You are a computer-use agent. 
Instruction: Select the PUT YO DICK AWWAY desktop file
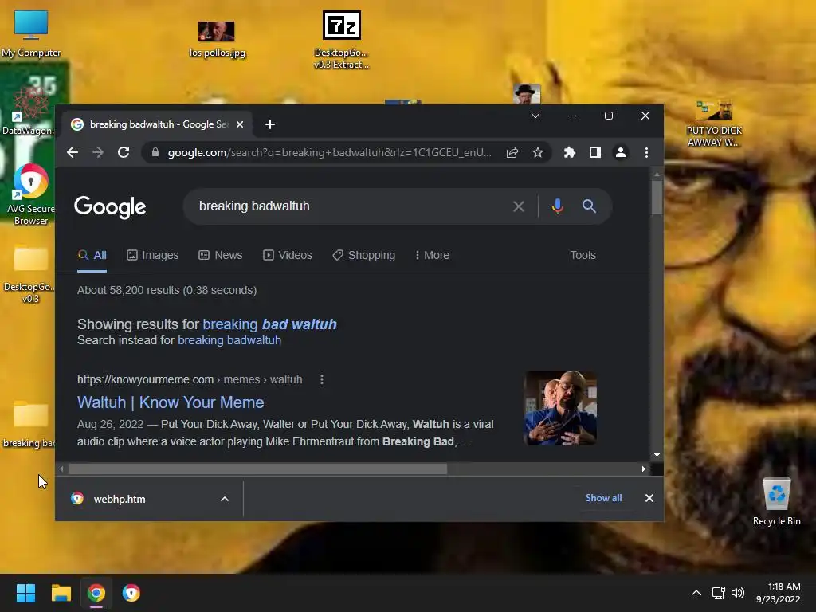coord(714,124)
